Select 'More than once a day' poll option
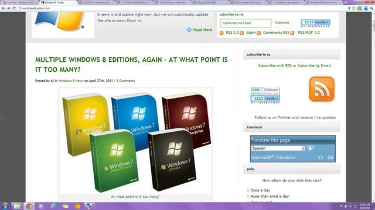The image size is (375, 210). 248,197
